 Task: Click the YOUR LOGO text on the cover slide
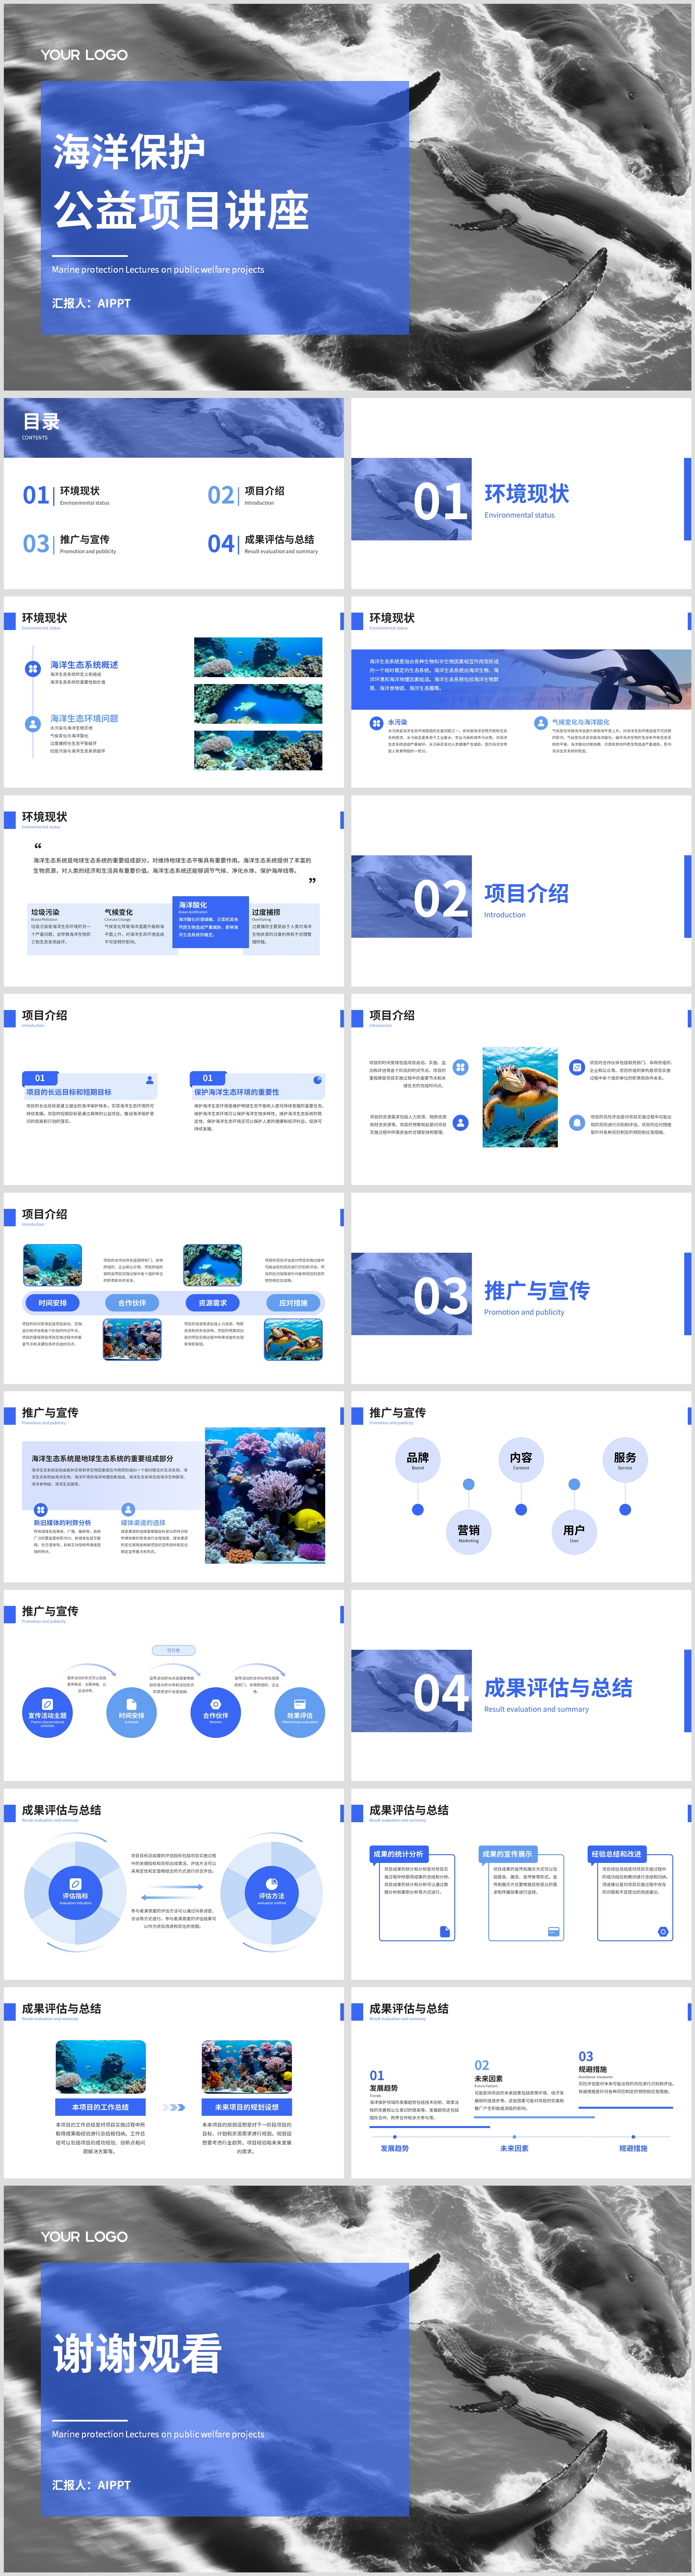84,55
